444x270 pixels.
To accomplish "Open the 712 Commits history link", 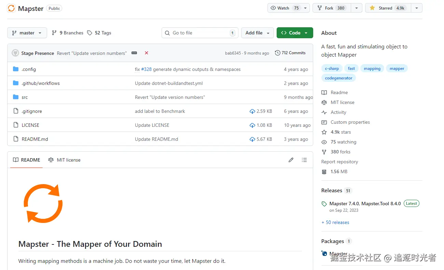I will coord(290,53).
